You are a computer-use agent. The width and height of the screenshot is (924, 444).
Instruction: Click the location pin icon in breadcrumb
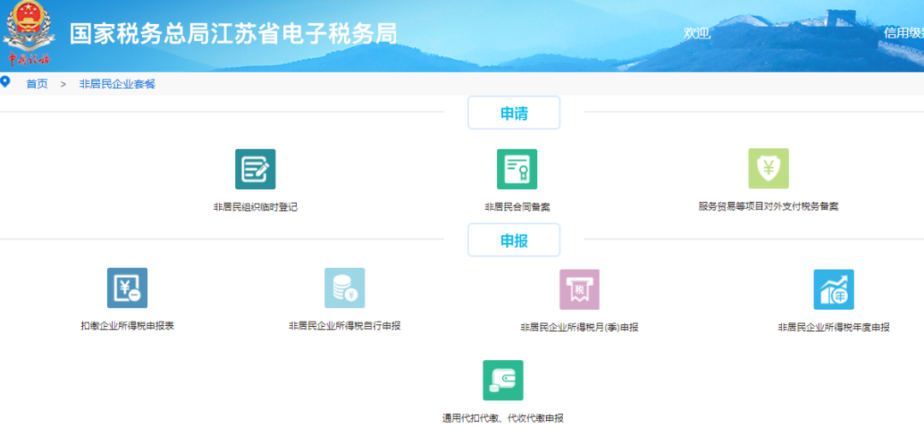[5, 82]
